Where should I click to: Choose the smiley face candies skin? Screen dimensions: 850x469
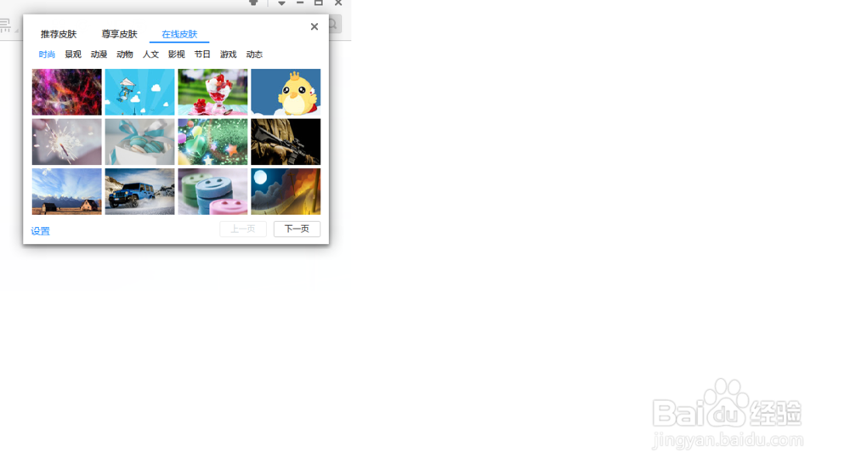click(212, 191)
